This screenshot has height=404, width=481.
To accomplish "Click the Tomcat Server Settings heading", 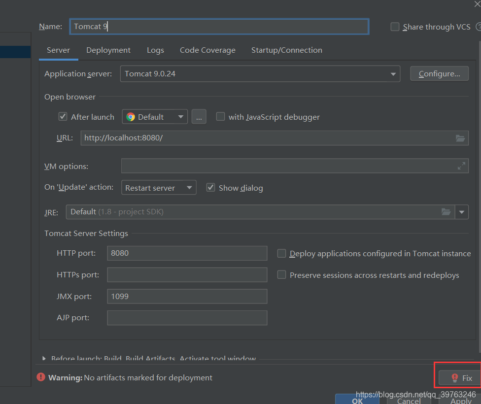I will pos(86,234).
